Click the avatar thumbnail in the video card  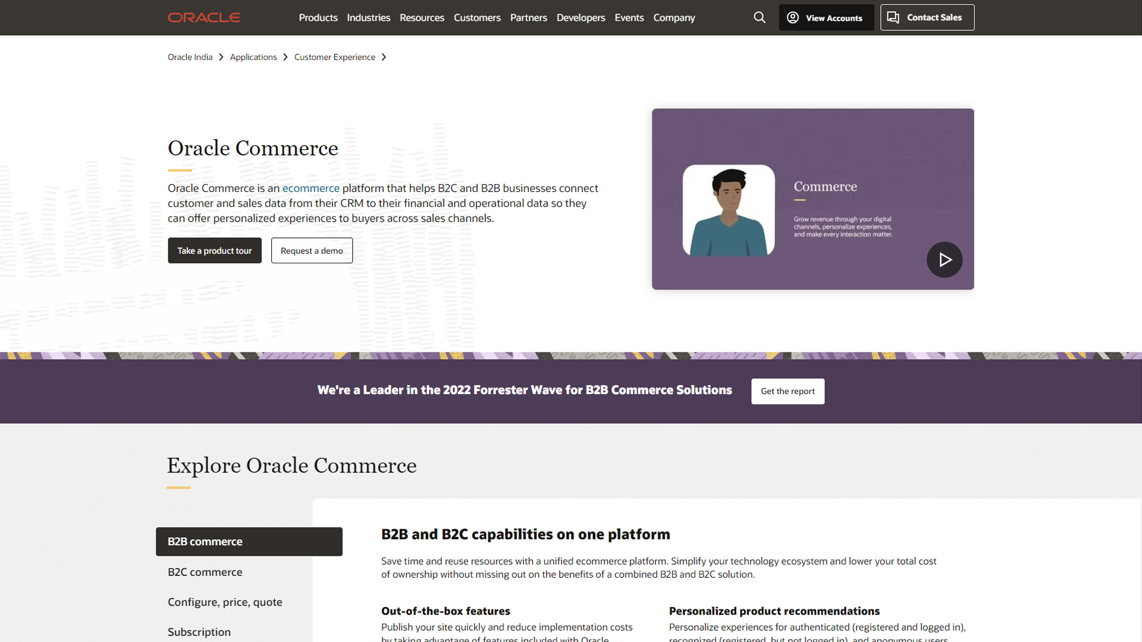[x=728, y=211]
